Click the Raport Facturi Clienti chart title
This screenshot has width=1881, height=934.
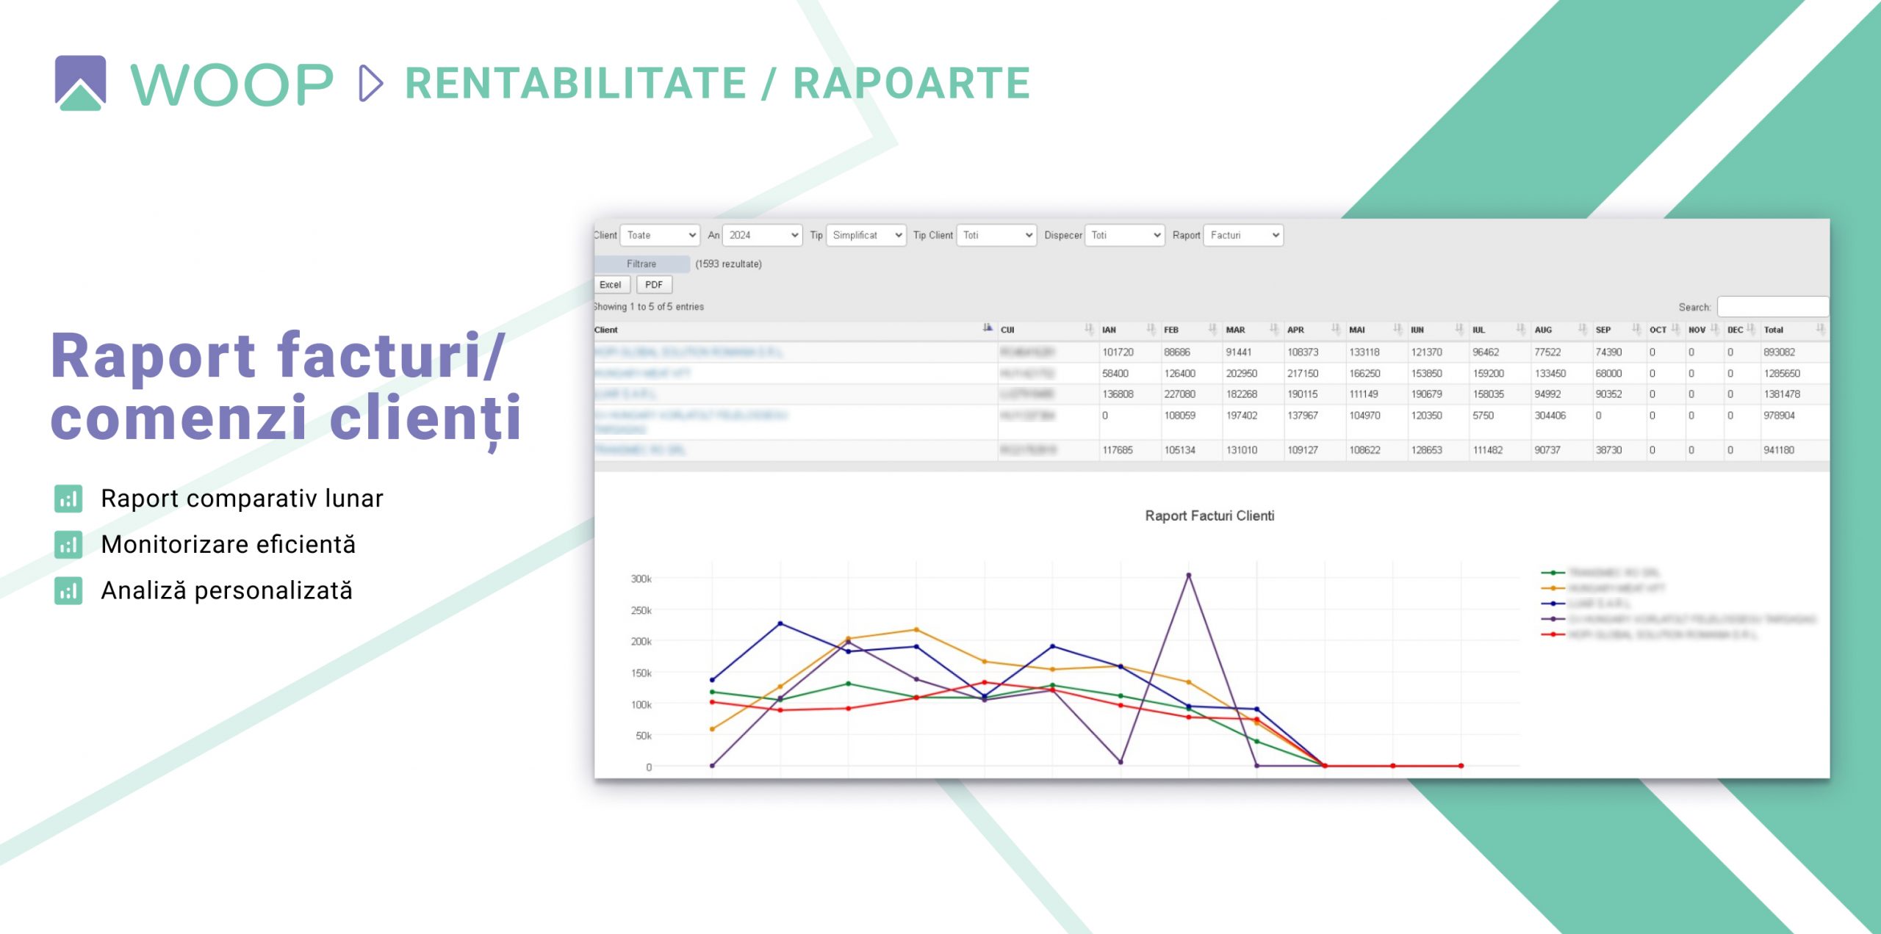1209,516
